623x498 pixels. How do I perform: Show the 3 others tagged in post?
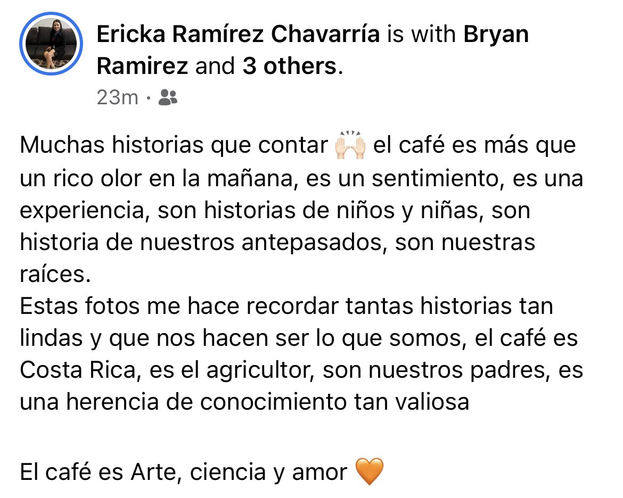pos(290,66)
